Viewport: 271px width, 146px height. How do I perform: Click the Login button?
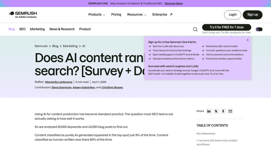click(233, 15)
